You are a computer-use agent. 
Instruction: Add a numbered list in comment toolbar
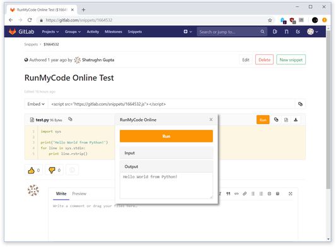pos(261,193)
